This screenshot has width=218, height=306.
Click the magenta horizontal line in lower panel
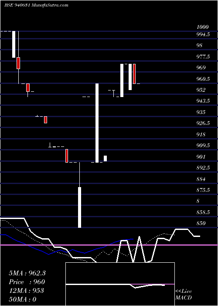109,245
